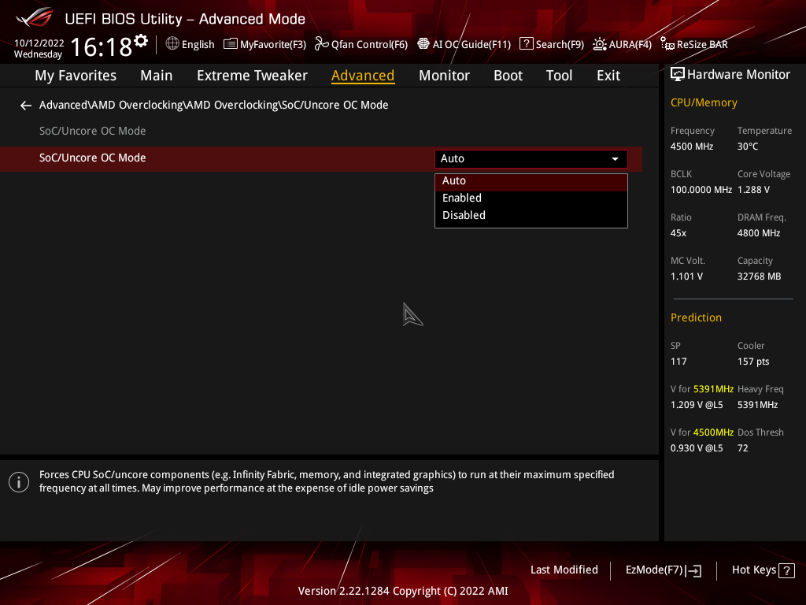Click the 30°C temperature value
The image size is (806, 605).
[748, 147]
